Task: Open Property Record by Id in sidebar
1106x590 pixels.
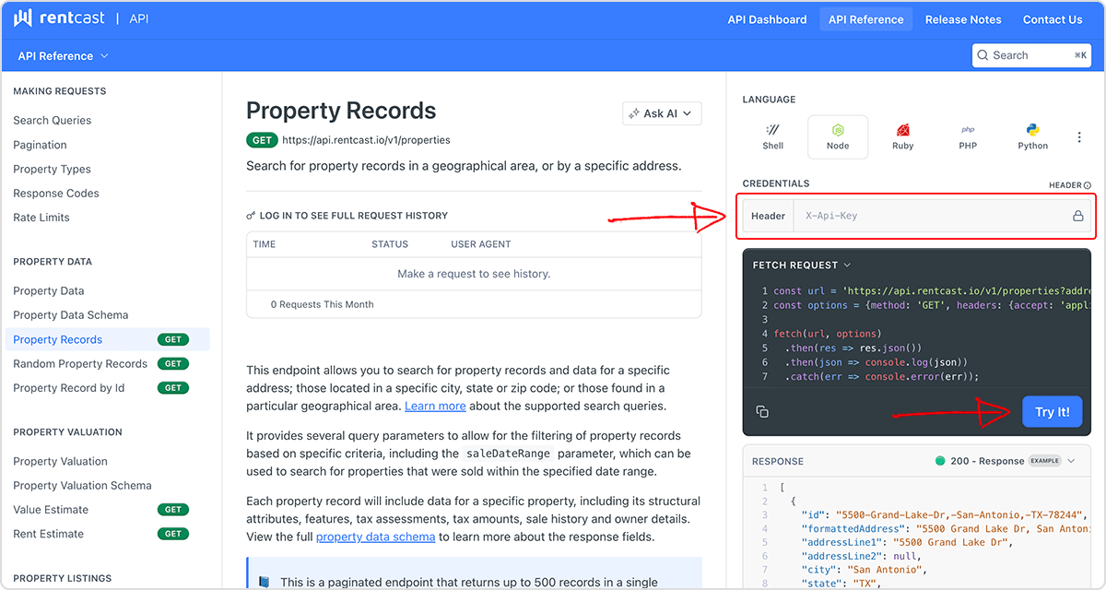Action: click(x=69, y=388)
